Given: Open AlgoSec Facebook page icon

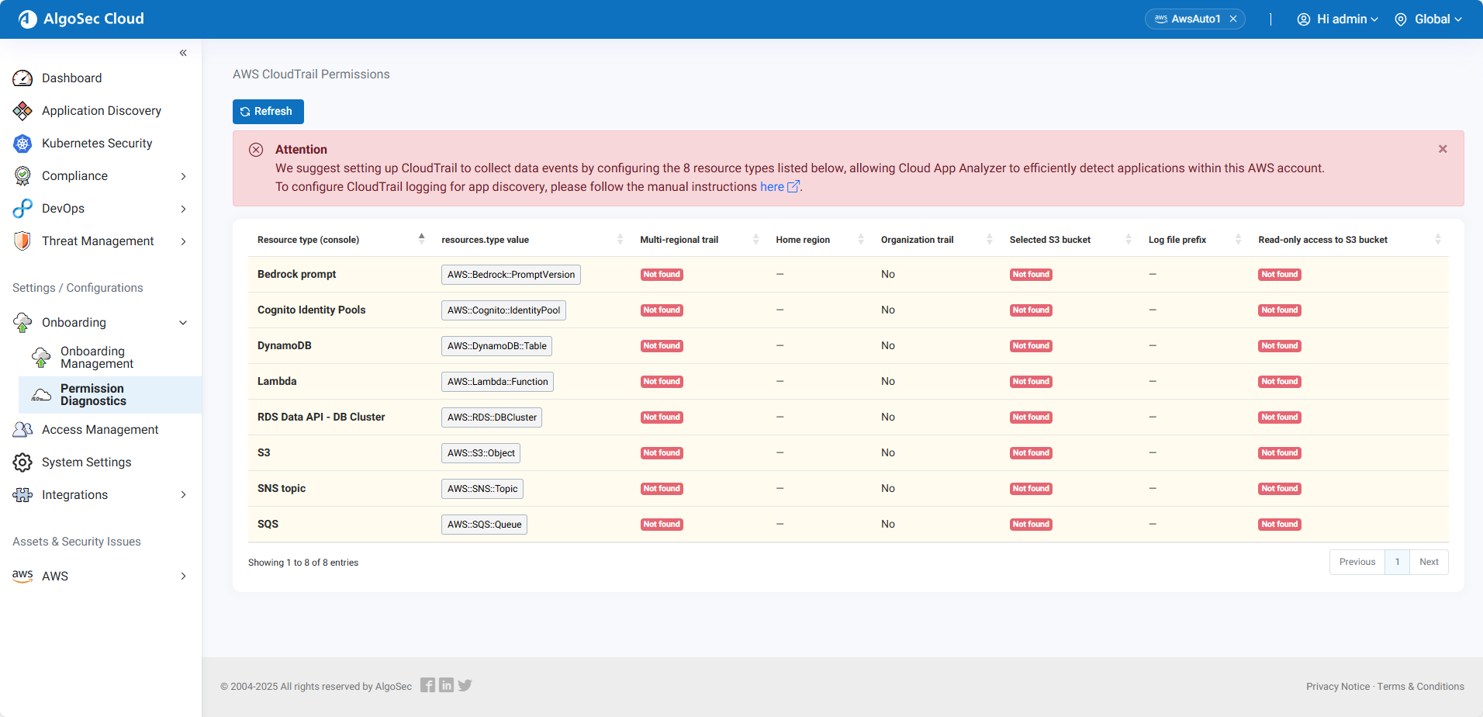Looking at the screenshot, I should [427, 685].
